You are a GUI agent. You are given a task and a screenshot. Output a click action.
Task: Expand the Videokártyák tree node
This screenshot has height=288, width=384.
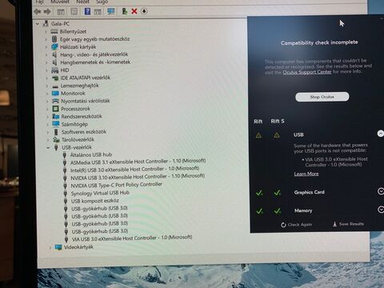[50, 247]
